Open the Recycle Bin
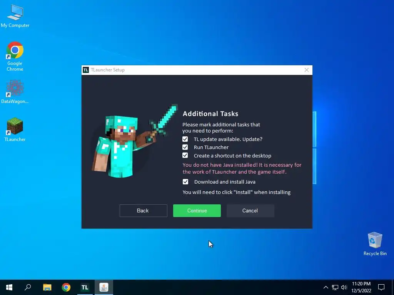394x295 pixels. coord(375,244)
